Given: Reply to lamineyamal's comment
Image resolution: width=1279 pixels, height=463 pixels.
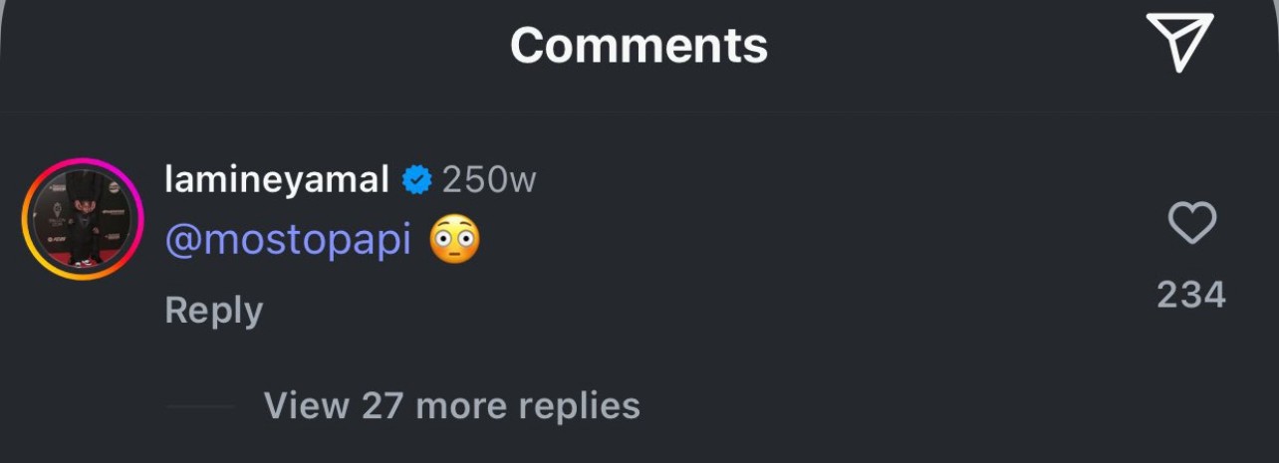Looking at the screenshot, I should [213, 310].
